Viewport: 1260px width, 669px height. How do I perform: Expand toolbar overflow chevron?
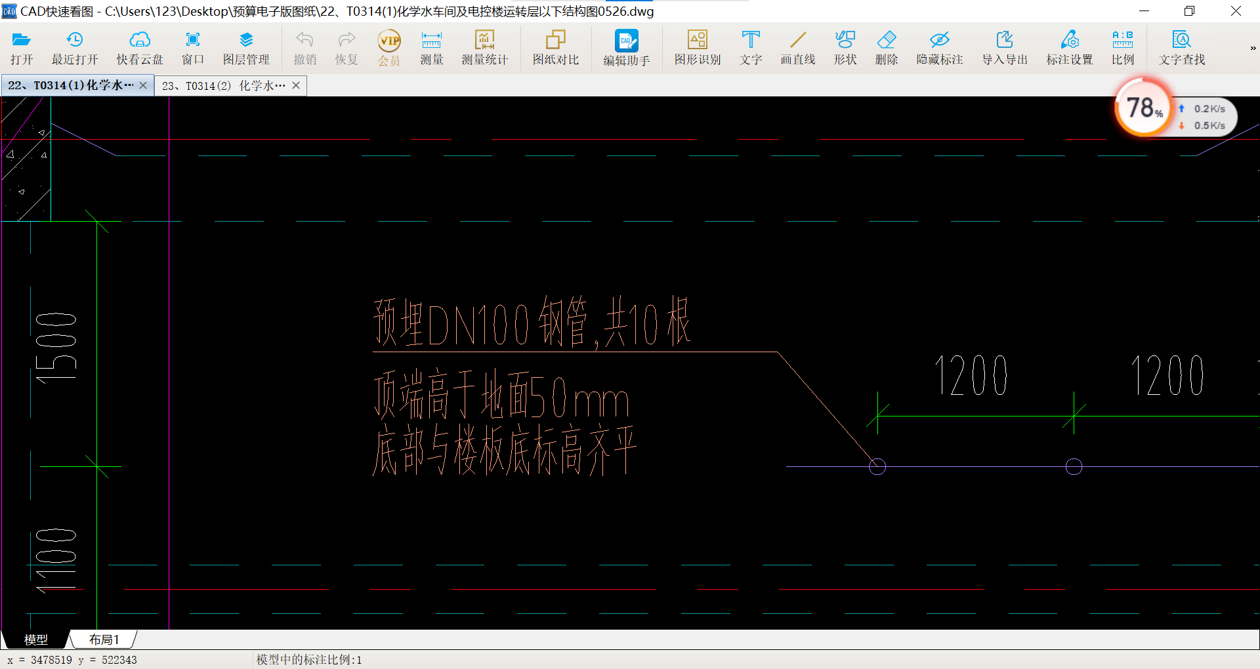click(1253, 48)
